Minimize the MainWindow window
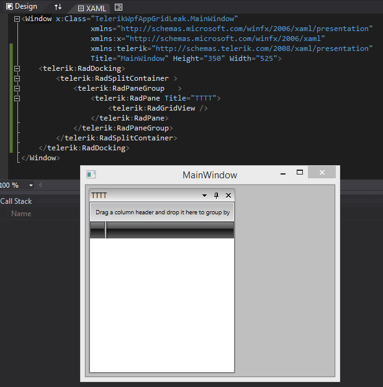Viewport: 383px width, 387px height. click(283, 173)
